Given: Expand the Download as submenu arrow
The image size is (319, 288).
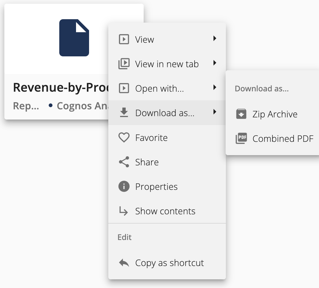Looking at the screenshot, I should click(x=215, y=112).
